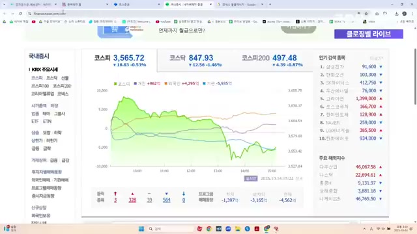Viewport: 417px width, 234px height.
Task: Reload the page with the refresh icon
Action: click(20, 14)
